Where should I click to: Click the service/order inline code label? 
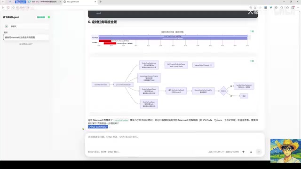[x=121, y=120]
